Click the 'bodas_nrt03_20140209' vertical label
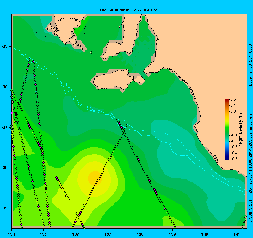Viewport: 253px width, 238px height. click(x=250, y=65)
